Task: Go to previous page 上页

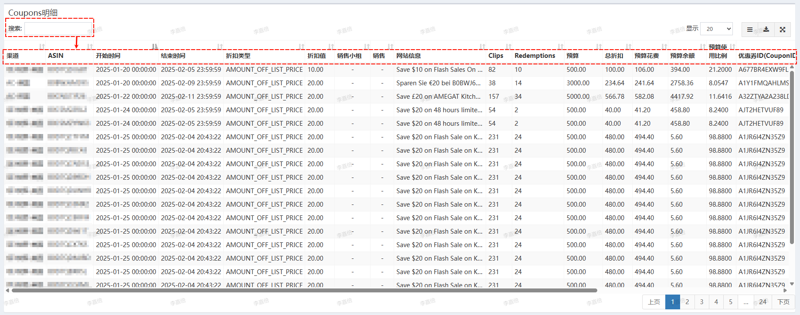Action: tap(654, 302)
